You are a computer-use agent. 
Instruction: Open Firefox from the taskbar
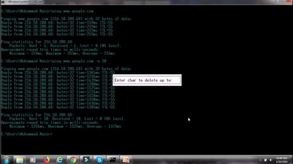46,160
